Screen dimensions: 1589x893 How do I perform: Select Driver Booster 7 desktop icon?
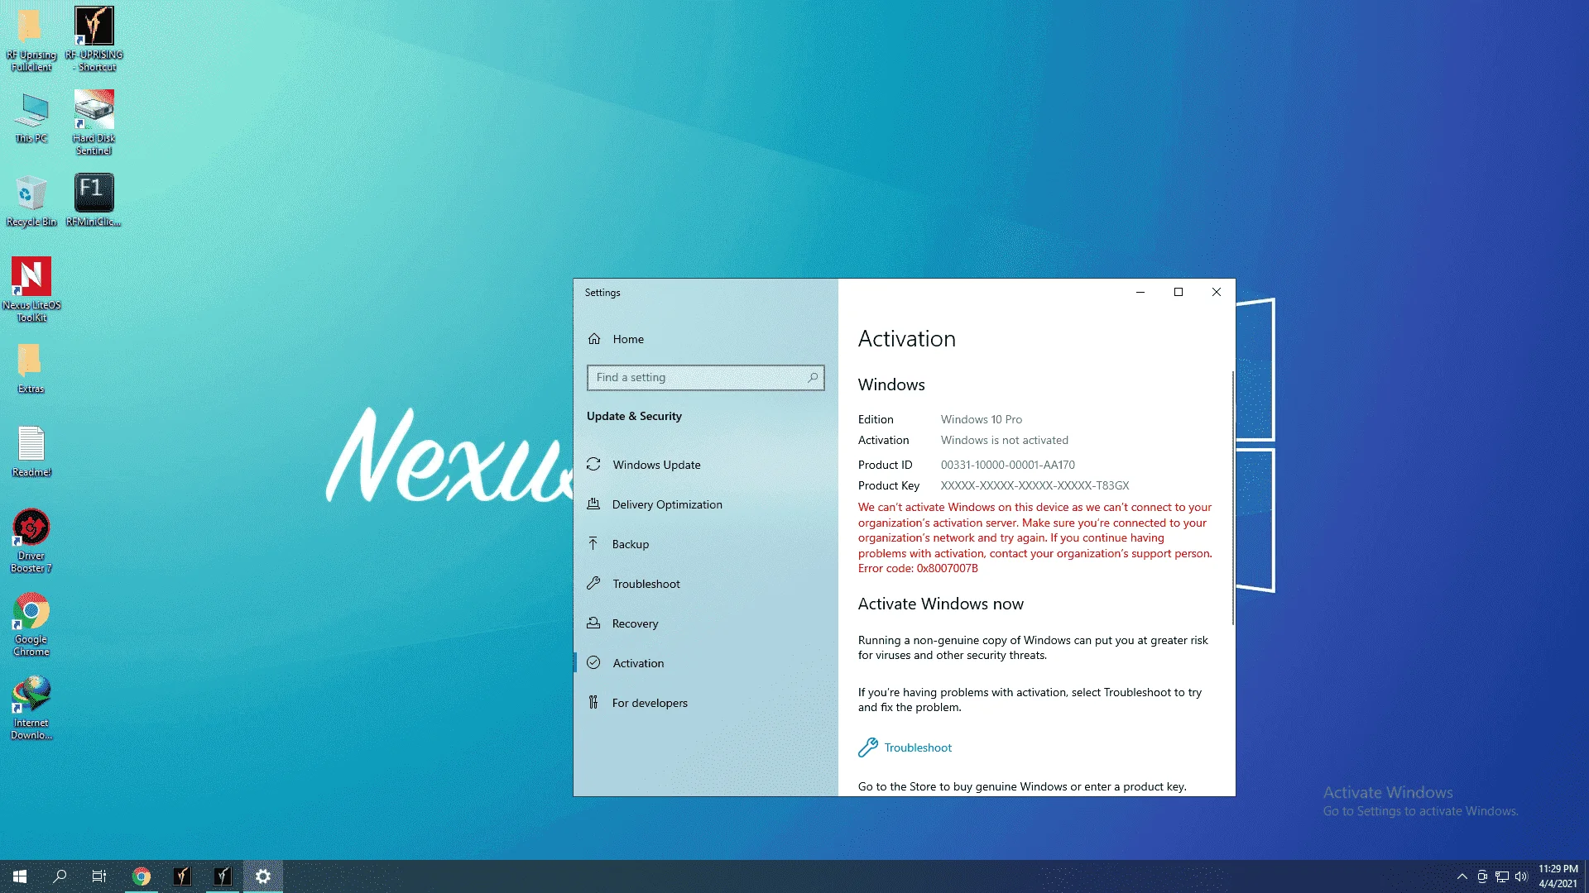(x=31, y=541)
